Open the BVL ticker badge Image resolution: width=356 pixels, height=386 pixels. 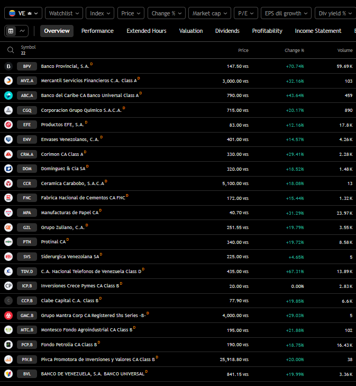[x=27, y=374]
